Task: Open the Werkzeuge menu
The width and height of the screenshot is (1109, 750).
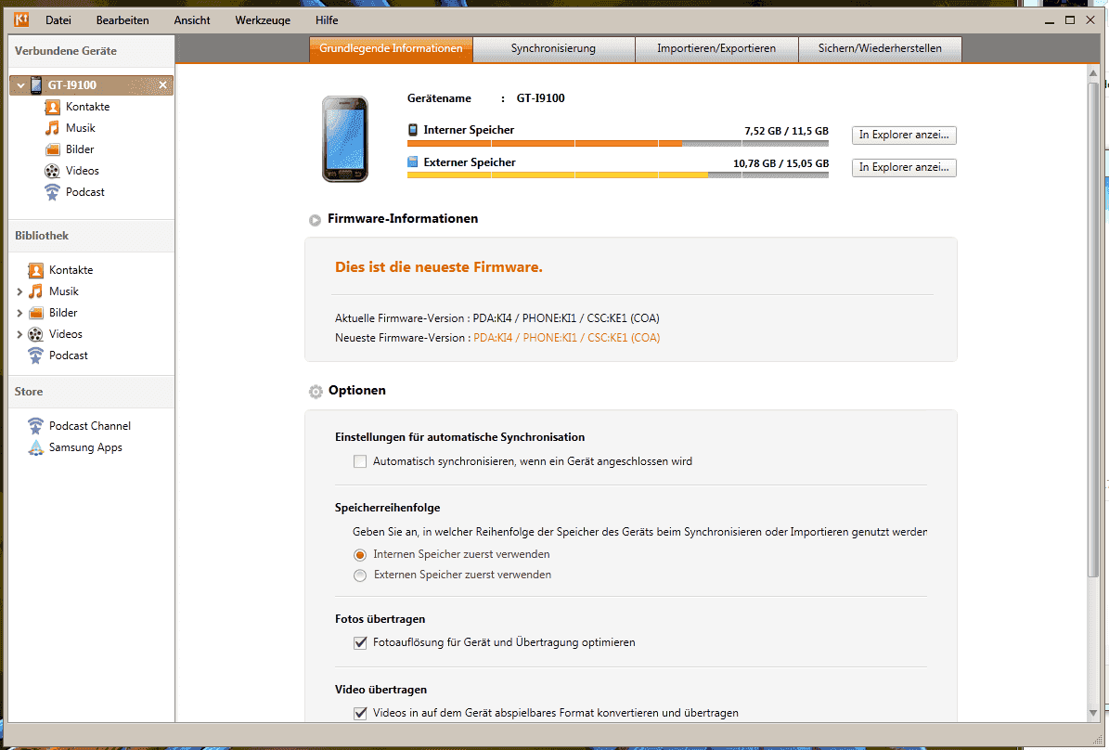Action: coord(263,19)
